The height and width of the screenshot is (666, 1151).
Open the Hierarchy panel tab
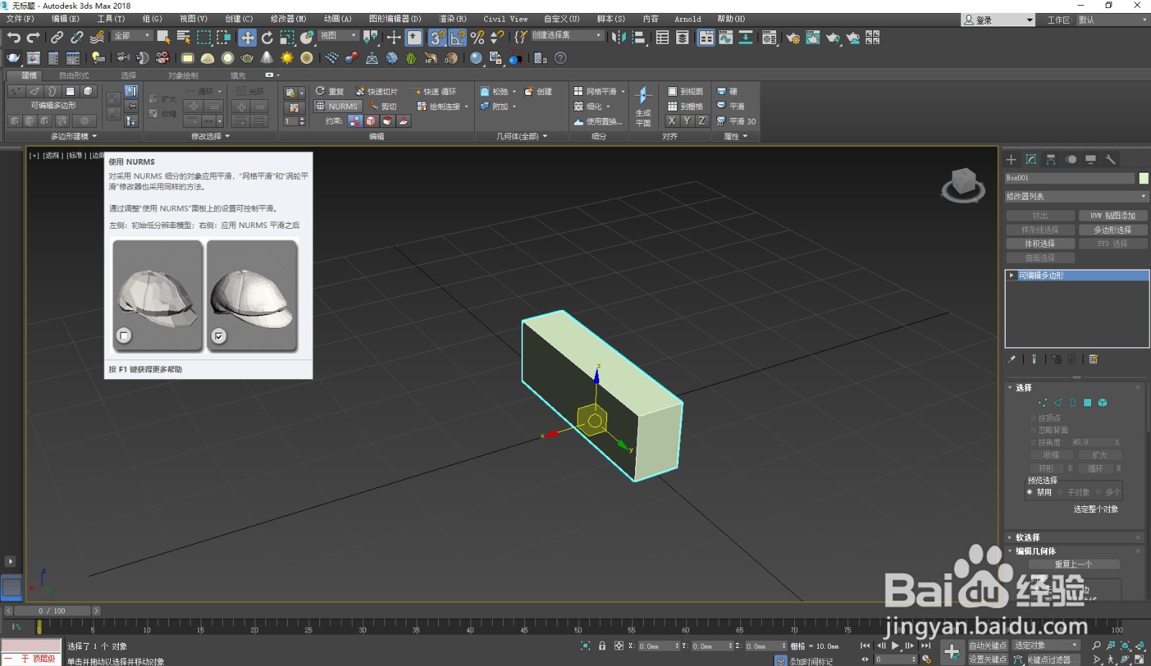(1051, 160)
